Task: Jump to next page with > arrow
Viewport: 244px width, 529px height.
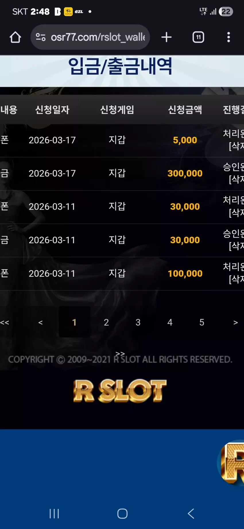Action: coord(236,323)
